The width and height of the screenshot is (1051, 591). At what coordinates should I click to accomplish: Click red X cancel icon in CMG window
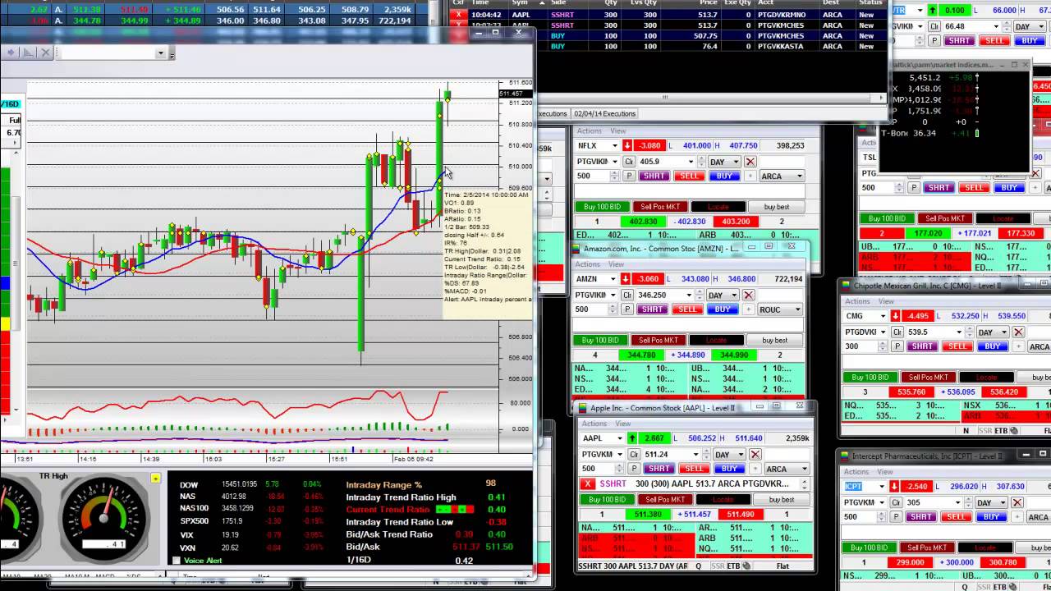click(1018, 332)
